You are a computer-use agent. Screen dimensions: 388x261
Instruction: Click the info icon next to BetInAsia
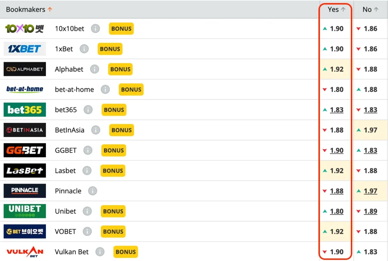click(x=95, y=130)
